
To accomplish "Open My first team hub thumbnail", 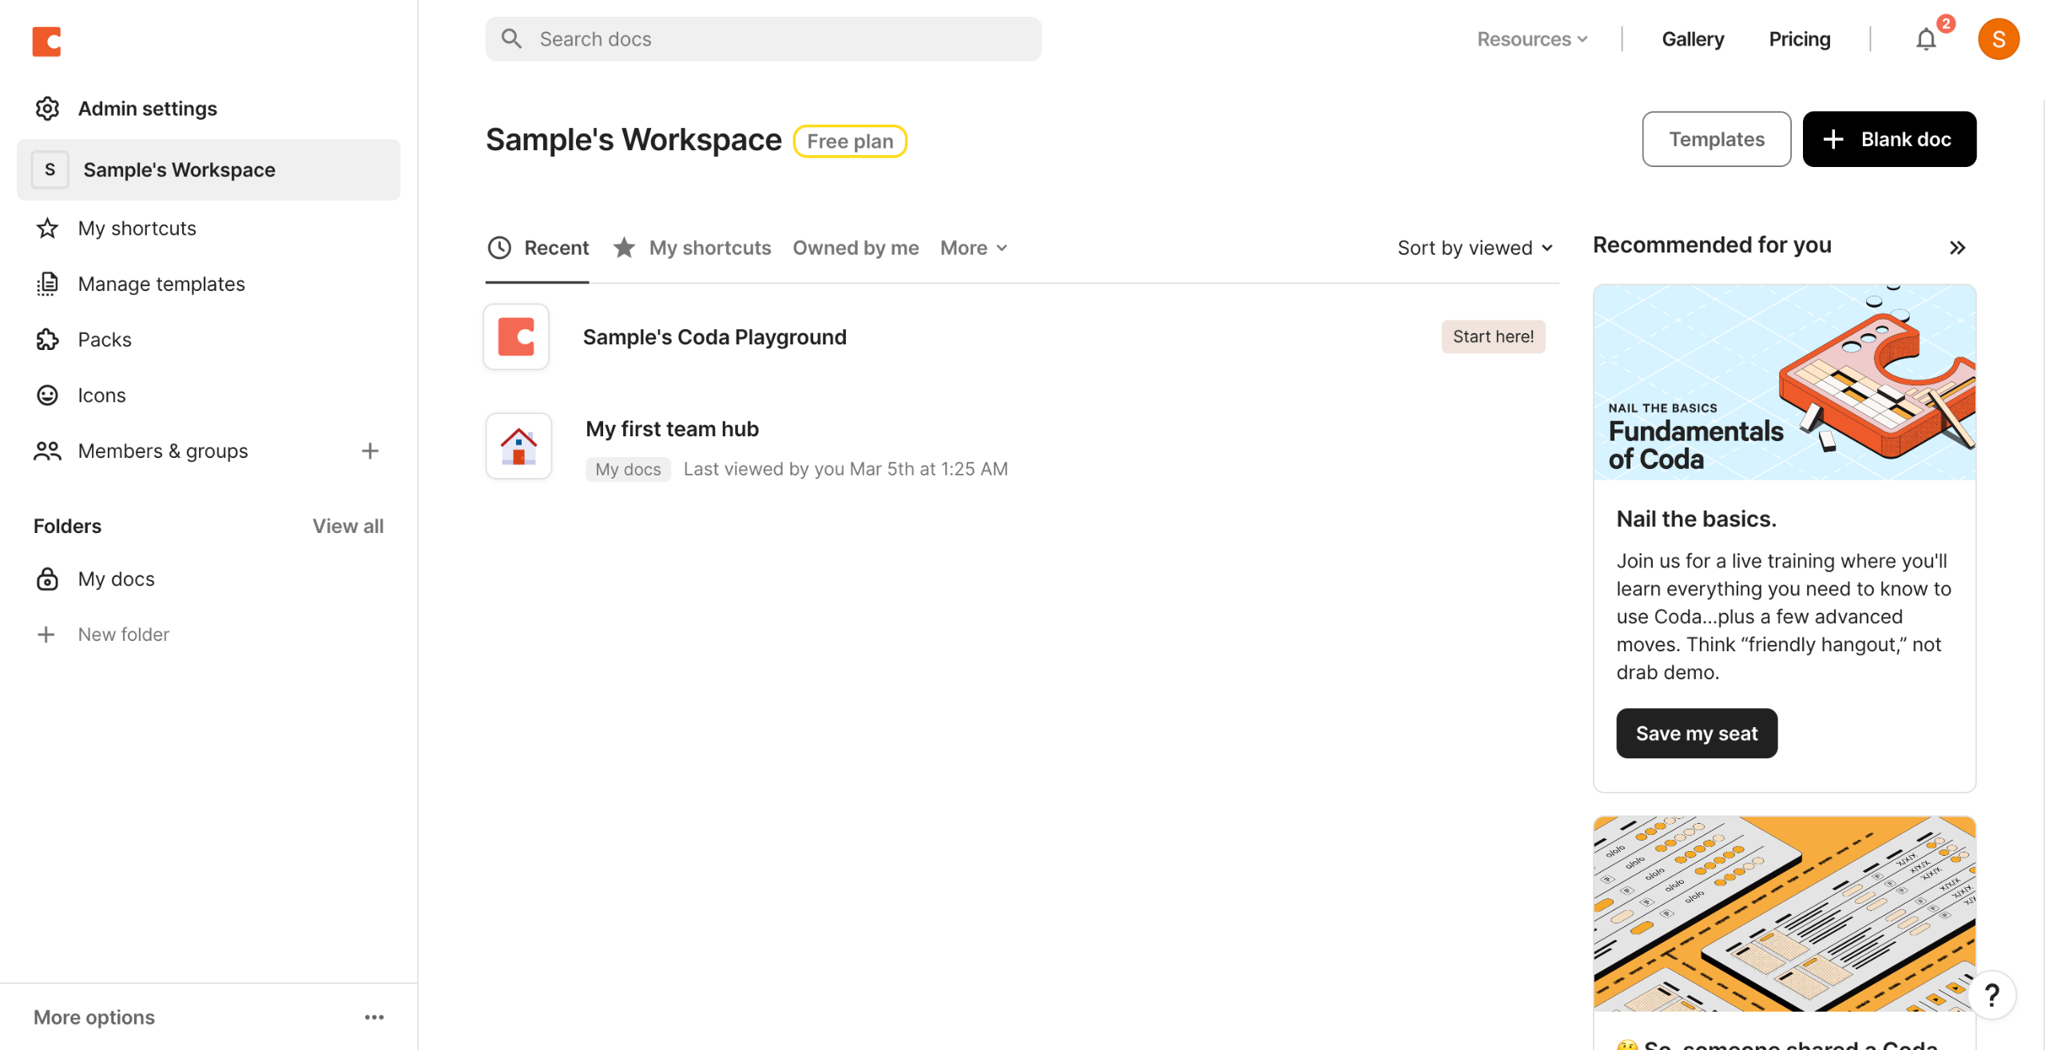I will pos(518,446).
